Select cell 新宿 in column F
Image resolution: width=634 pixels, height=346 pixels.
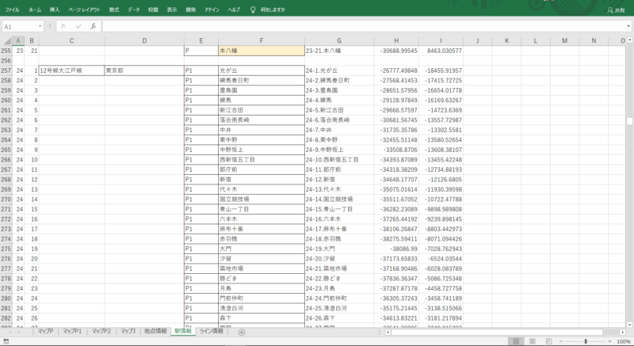[x=262, y=180]
